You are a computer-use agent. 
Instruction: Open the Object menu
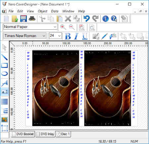(x=42, y=11)
